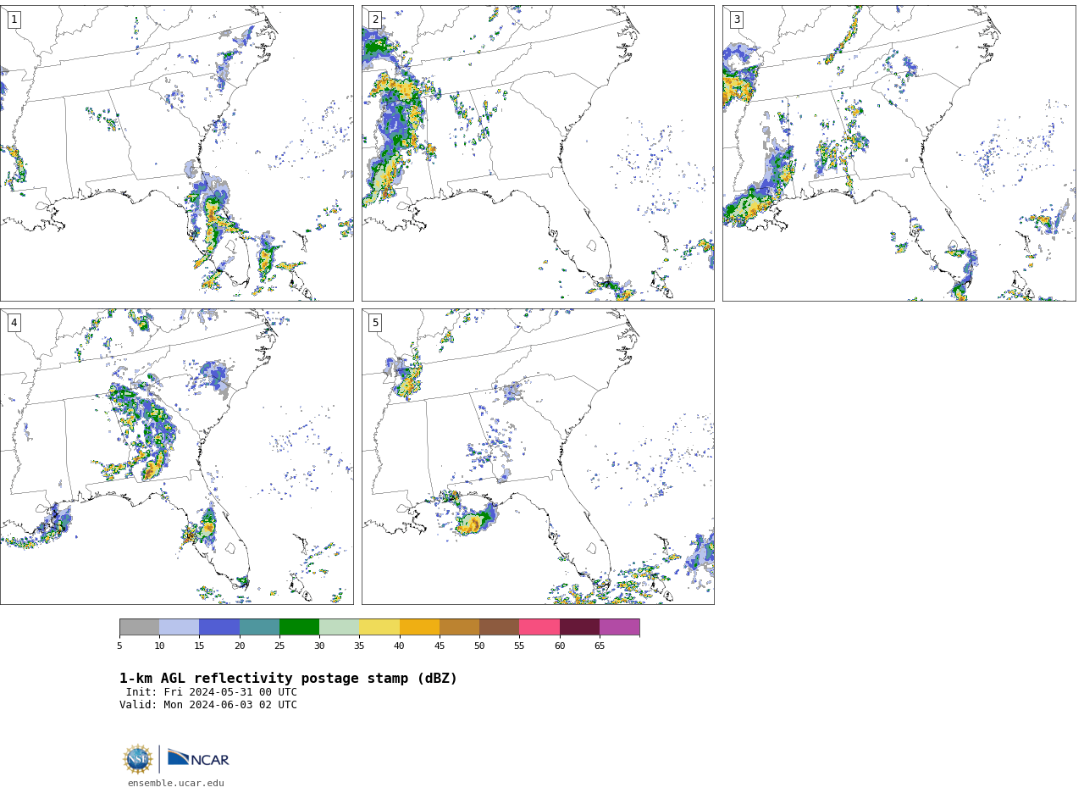Click panel number label 2
The image size is (1084, 793).
click(375, 19)
